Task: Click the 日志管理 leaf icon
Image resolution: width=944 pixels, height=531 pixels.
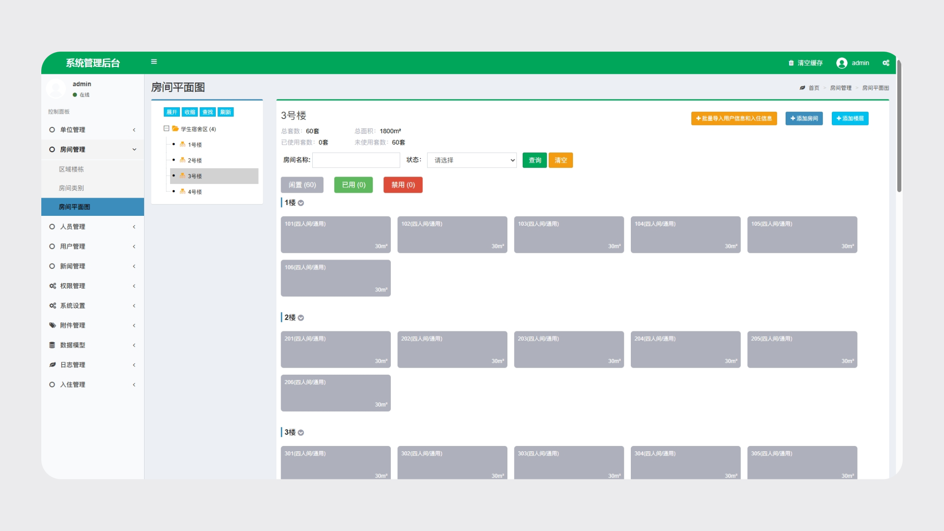Action: click(x=53, y=365)
